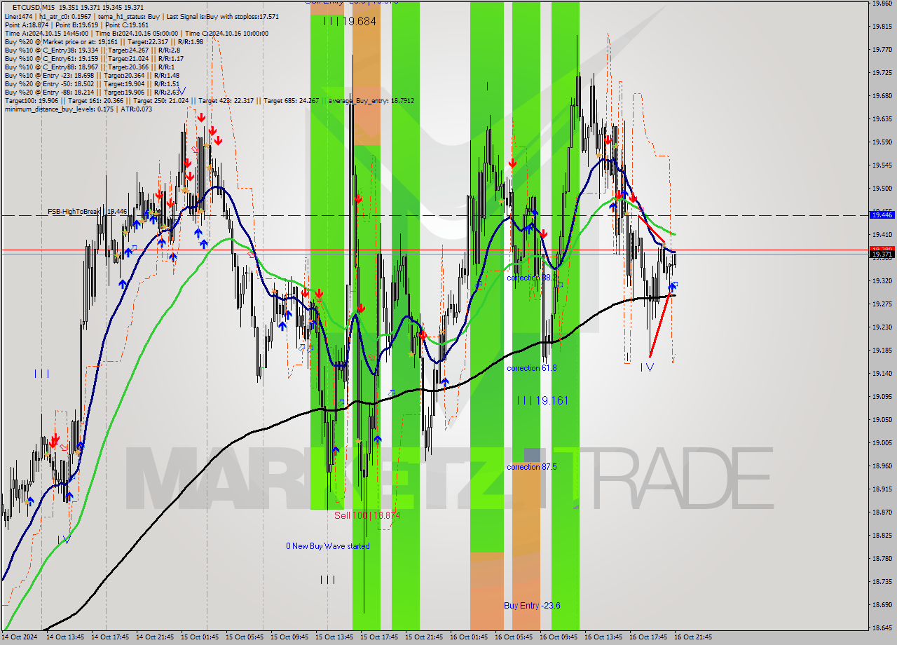Click the '15 Oct 01:45' time axis label
897x645 pixels.
click(x=199, y=637)
